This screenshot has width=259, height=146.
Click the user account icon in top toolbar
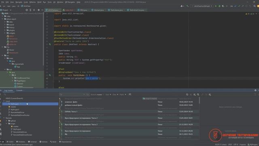pyautogui.click(x=182, y=6)
